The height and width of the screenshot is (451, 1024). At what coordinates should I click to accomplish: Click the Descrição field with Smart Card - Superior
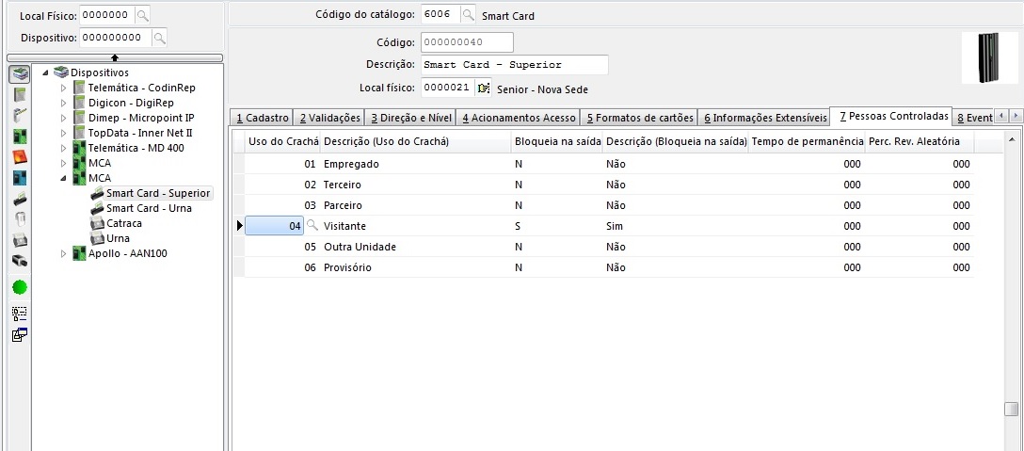(x=513, y=65)
